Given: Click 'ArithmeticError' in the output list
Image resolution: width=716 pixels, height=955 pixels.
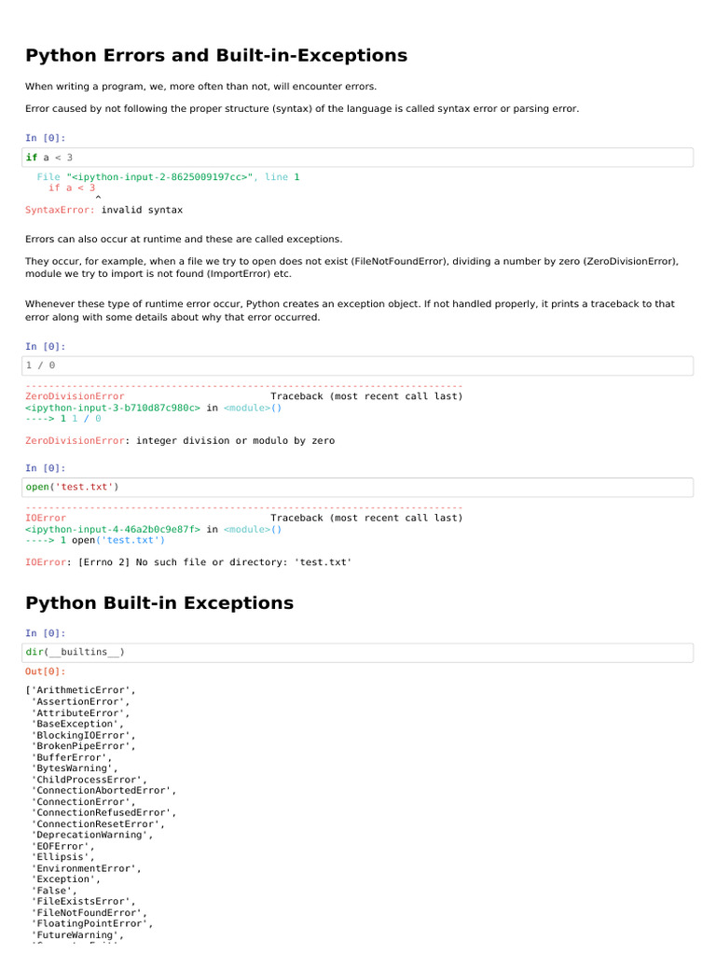Looking at the screenshot, I should 83,690.
